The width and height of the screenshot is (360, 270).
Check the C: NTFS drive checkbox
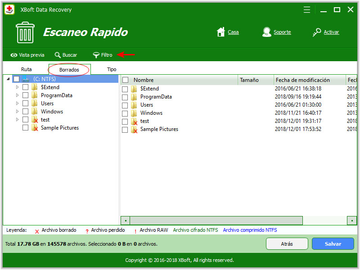pos(16,79)
